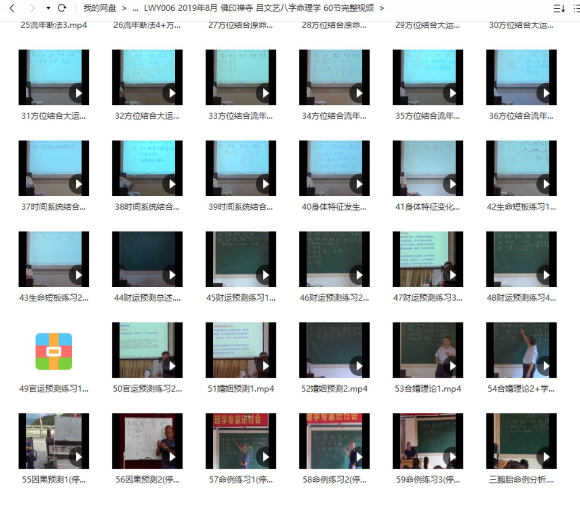Select the 三胞胎命例分析 video thumbnail

pos(521,441)
